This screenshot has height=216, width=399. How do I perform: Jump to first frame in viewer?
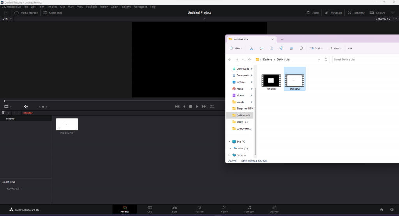tap(177, 107)
